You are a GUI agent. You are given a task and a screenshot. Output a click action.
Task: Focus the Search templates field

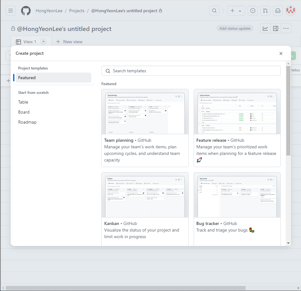click(x=191, y=71)
